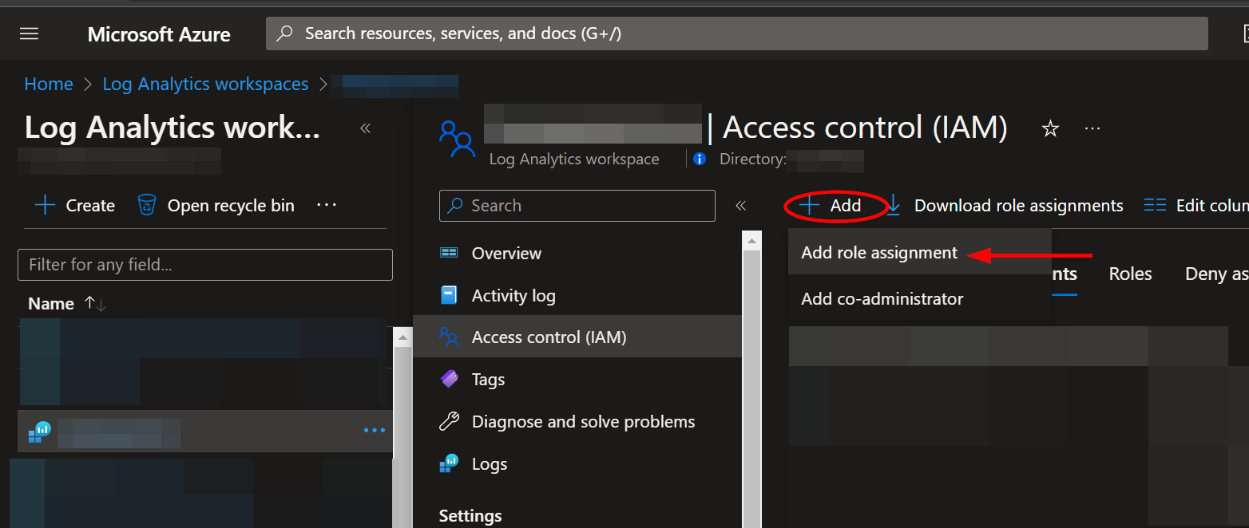Switch to the Roles tab

tap(1130, 274)
